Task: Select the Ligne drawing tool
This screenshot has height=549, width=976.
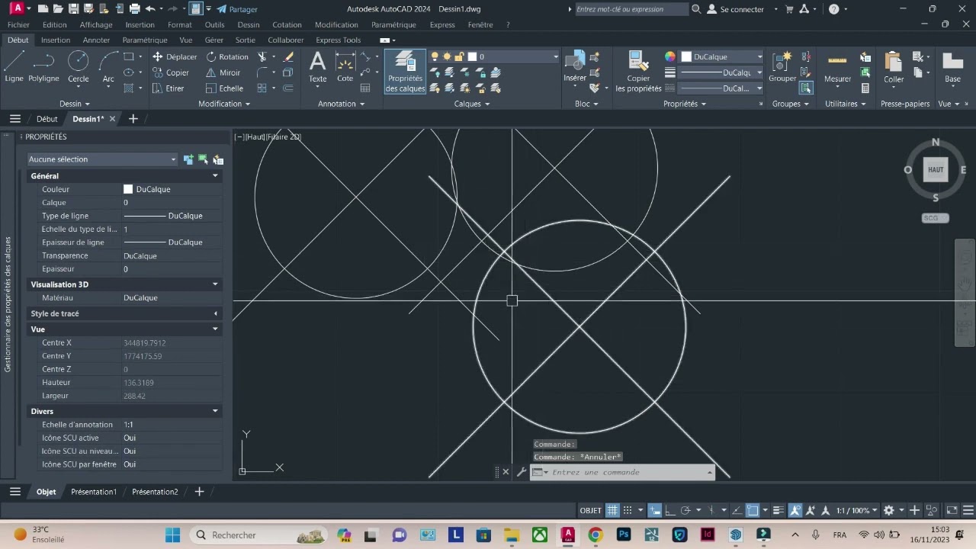Action: (14, 66)
